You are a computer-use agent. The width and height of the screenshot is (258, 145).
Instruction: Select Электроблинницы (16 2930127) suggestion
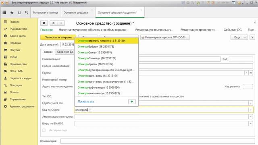pos(106,58)
